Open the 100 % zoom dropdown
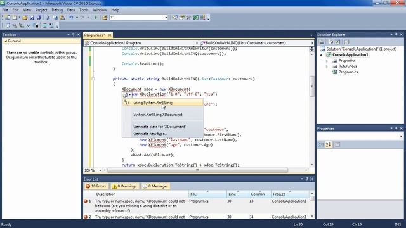The image size is (406, 228). [100, 170]
